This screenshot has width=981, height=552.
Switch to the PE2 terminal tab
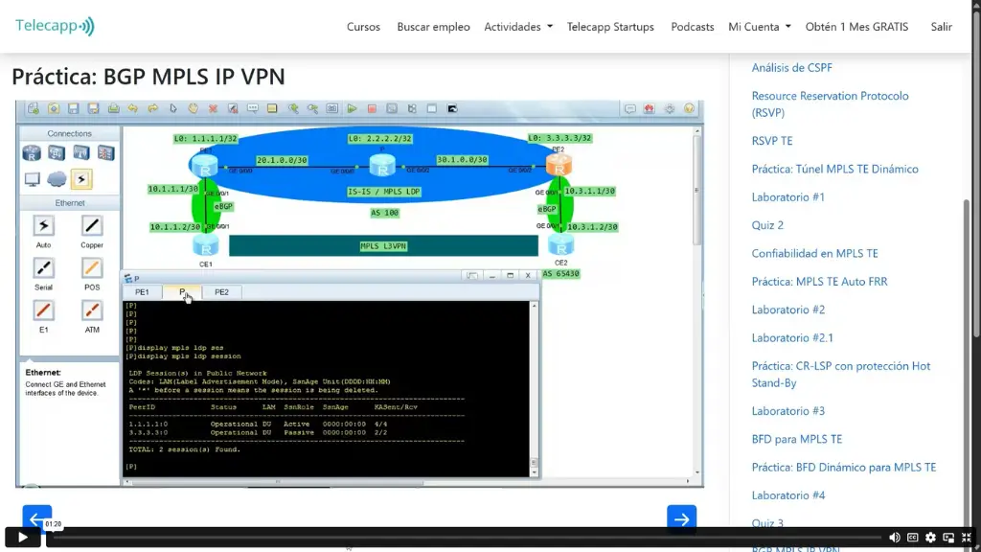(x=221, y=292)
